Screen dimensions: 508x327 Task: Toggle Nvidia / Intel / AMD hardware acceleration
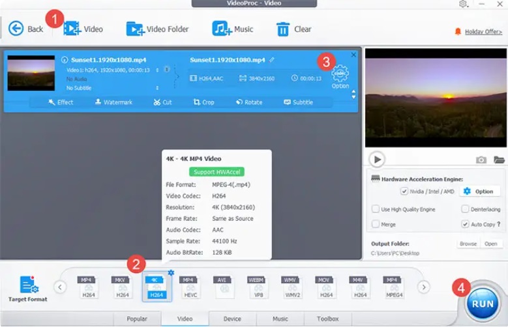tap(404, 191)
